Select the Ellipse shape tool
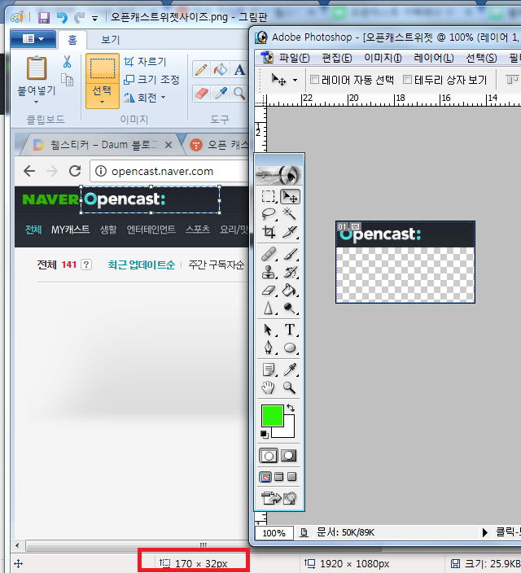 click(290, 348)
